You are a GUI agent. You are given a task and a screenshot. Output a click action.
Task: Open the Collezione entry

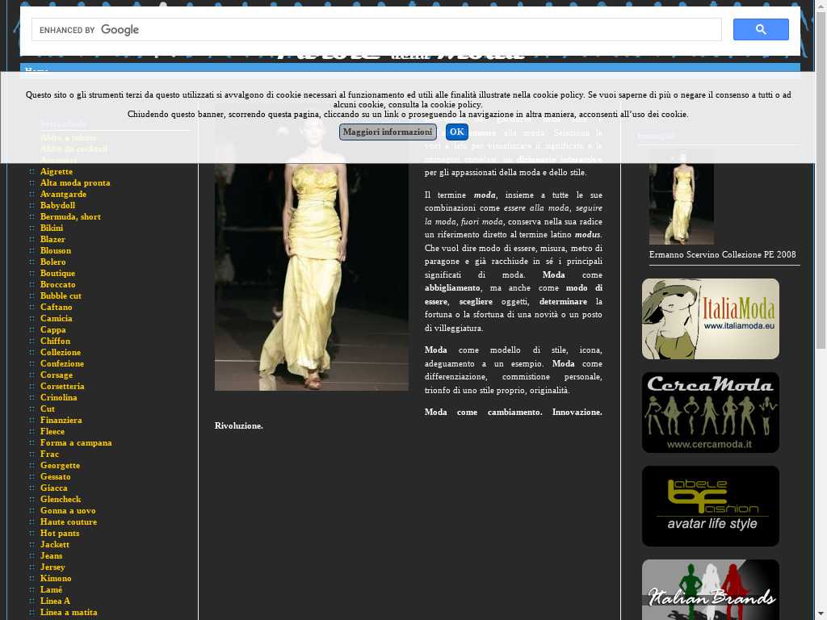click(x=61, y=352)
